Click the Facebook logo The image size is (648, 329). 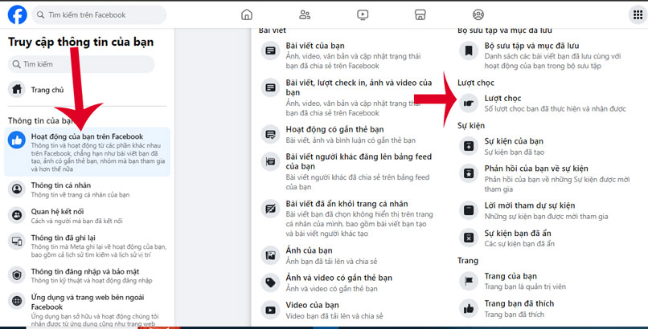click(x=18, y=14)
